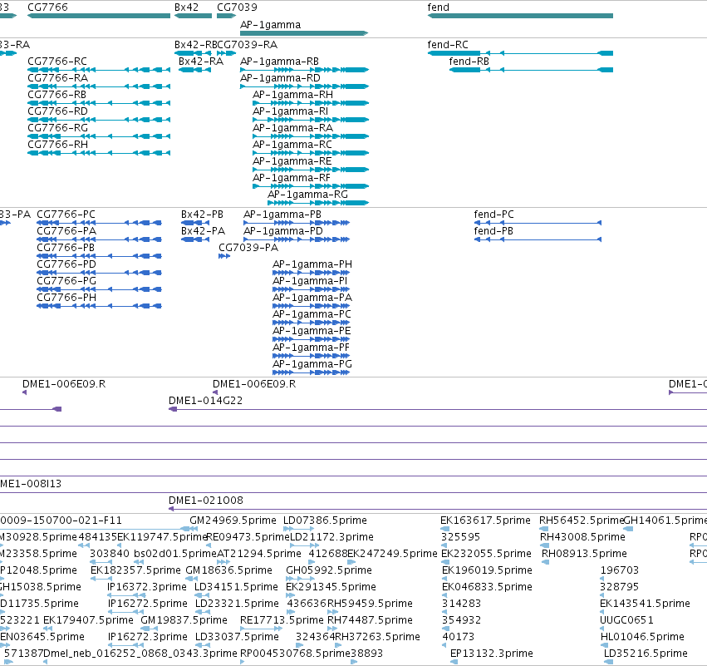The image size is (707, 666).
Task: Click EST label GM24969.5prime
Action: tap(233, 520)
